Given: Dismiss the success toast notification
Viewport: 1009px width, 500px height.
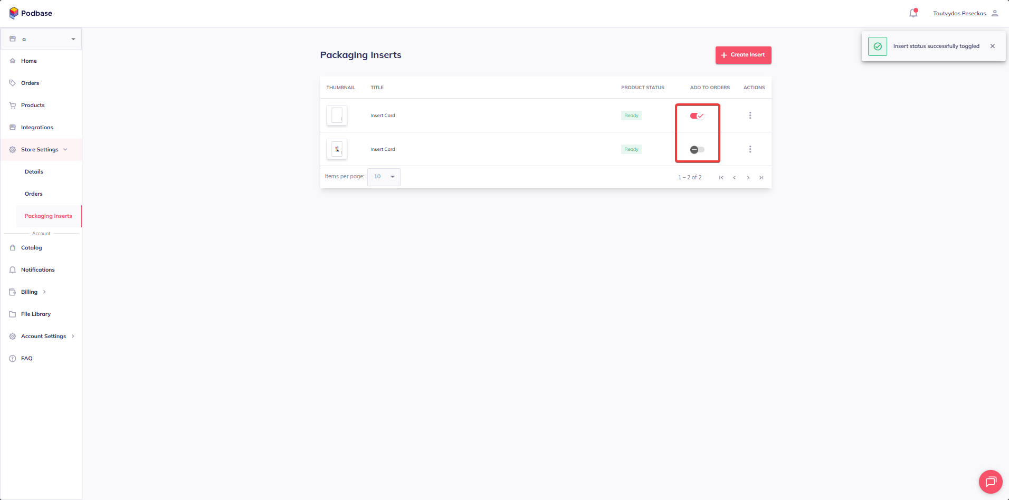Looking at the screenshot, I should click(x=993, y=46).
